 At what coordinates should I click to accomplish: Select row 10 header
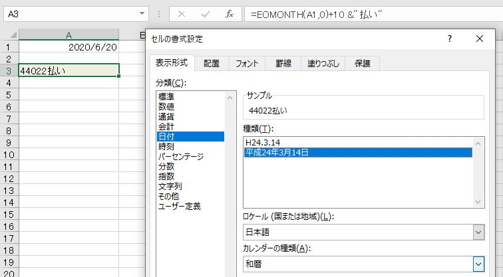click(x=9, y=155)
